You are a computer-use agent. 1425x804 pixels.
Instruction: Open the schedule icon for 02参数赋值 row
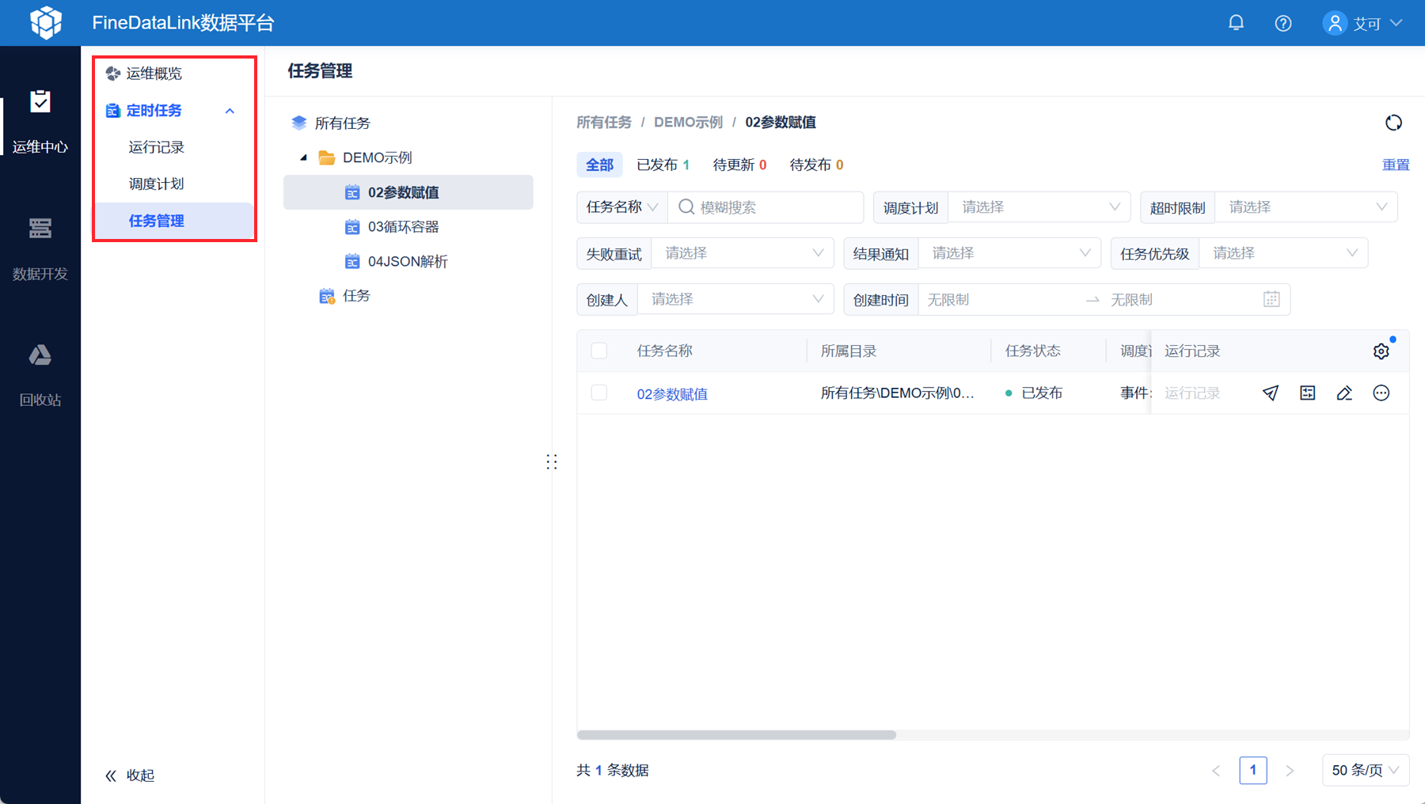tap(1308, 393)
